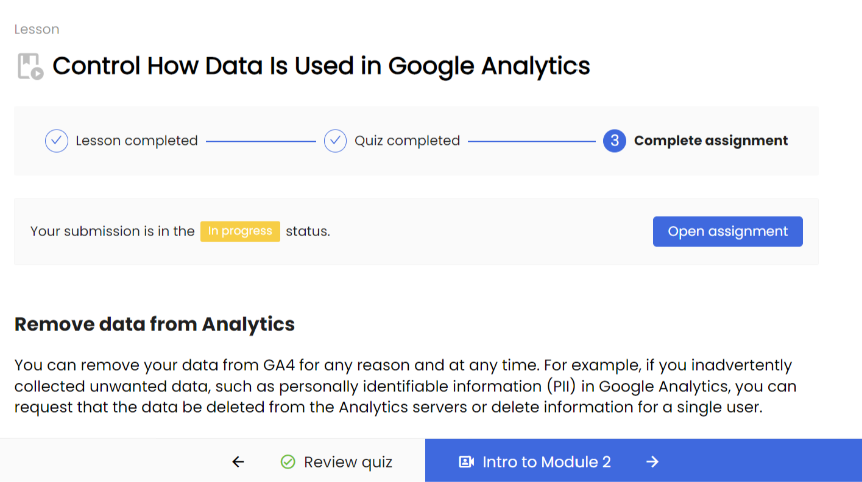Select the Complete assignment step label
Image resolution: width=862 pixels, height=482 pixels.
click(711, 141)
